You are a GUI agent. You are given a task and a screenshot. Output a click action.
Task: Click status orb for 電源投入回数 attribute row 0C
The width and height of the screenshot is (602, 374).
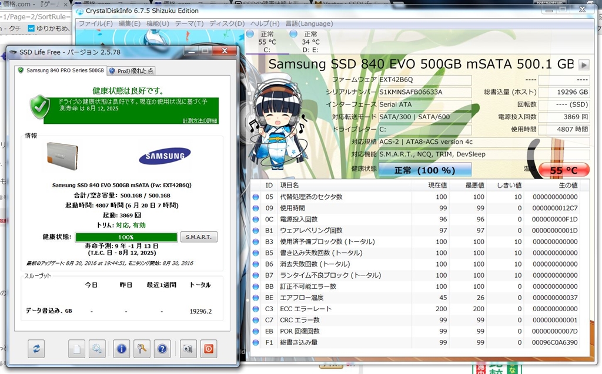[x=256, y=220]
